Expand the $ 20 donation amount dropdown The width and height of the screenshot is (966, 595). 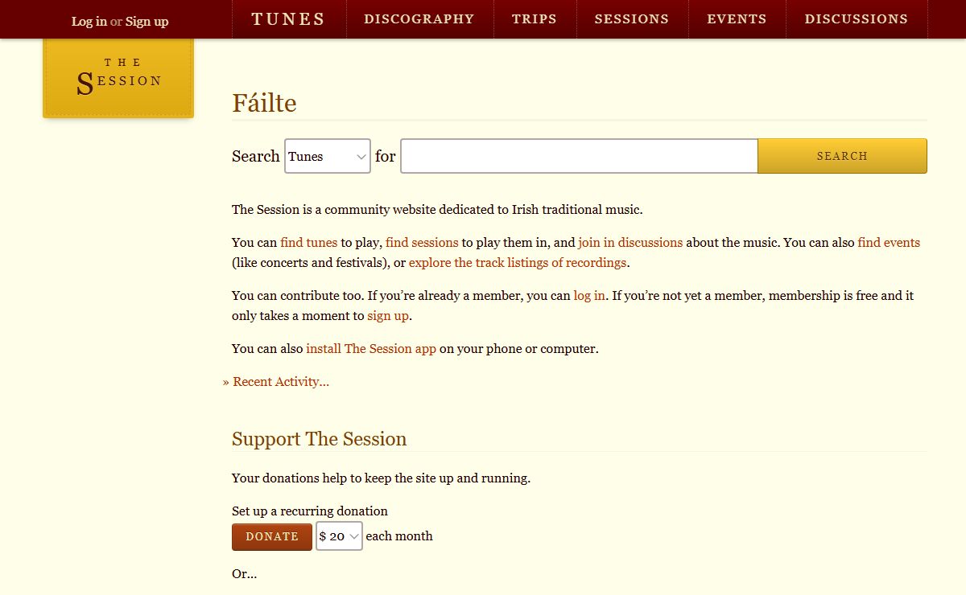pyautogui.click(x=339, y=536)
